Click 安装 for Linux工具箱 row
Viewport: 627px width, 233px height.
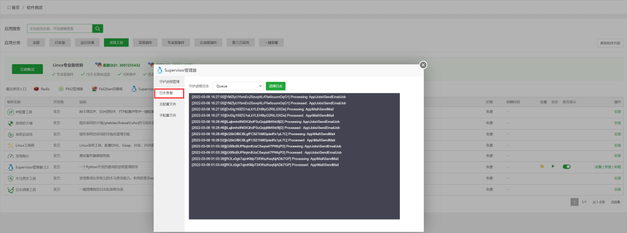point(617,145)
